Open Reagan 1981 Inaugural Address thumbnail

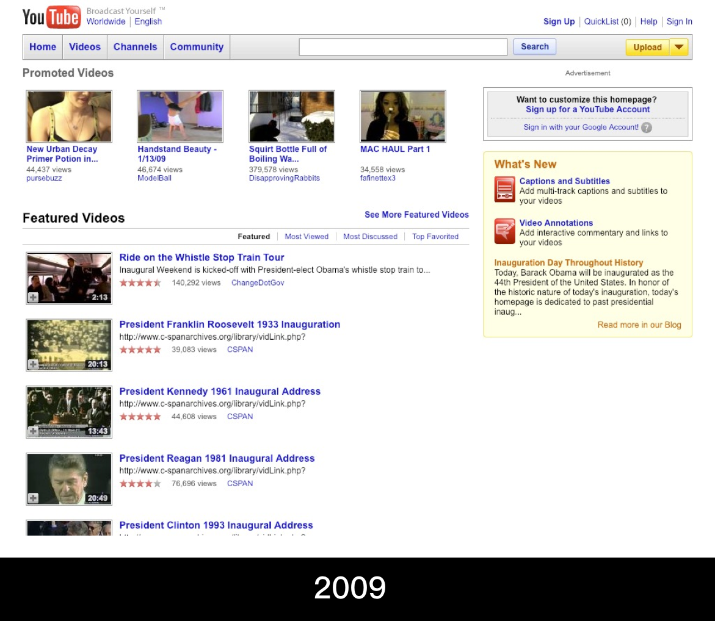click(x=69, y=479)
